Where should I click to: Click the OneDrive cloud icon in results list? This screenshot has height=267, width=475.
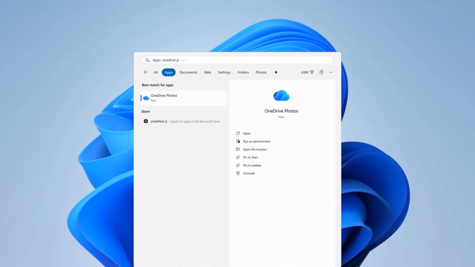pyautogui.click(x=146, y=98)
